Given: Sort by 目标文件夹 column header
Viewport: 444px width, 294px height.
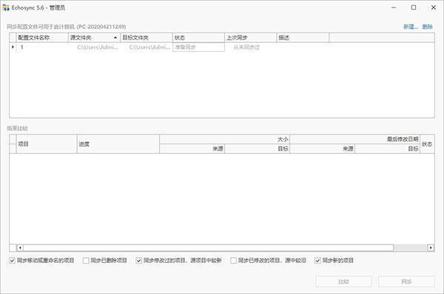Looking at the screenshot, I should (146, 38).
